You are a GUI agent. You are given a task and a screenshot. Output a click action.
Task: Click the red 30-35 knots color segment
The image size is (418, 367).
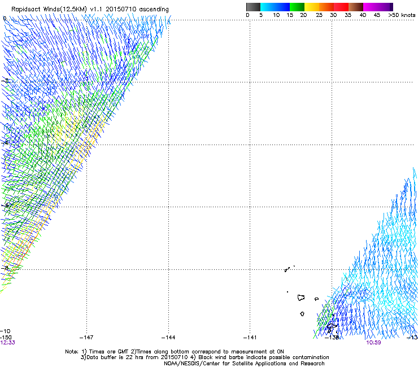pos(341,7)
